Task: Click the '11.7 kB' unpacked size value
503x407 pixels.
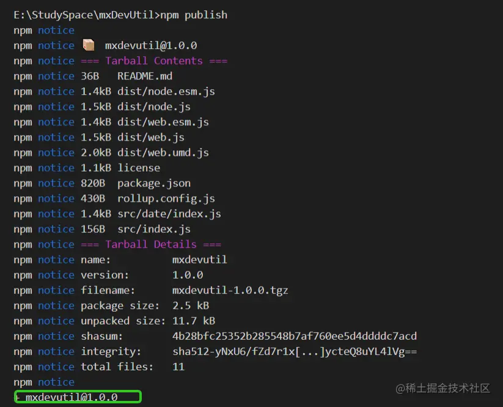Action: click(194, 321)
